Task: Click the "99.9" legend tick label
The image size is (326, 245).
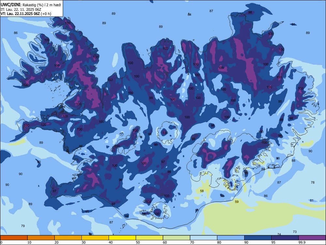Action: pos(302,242)
